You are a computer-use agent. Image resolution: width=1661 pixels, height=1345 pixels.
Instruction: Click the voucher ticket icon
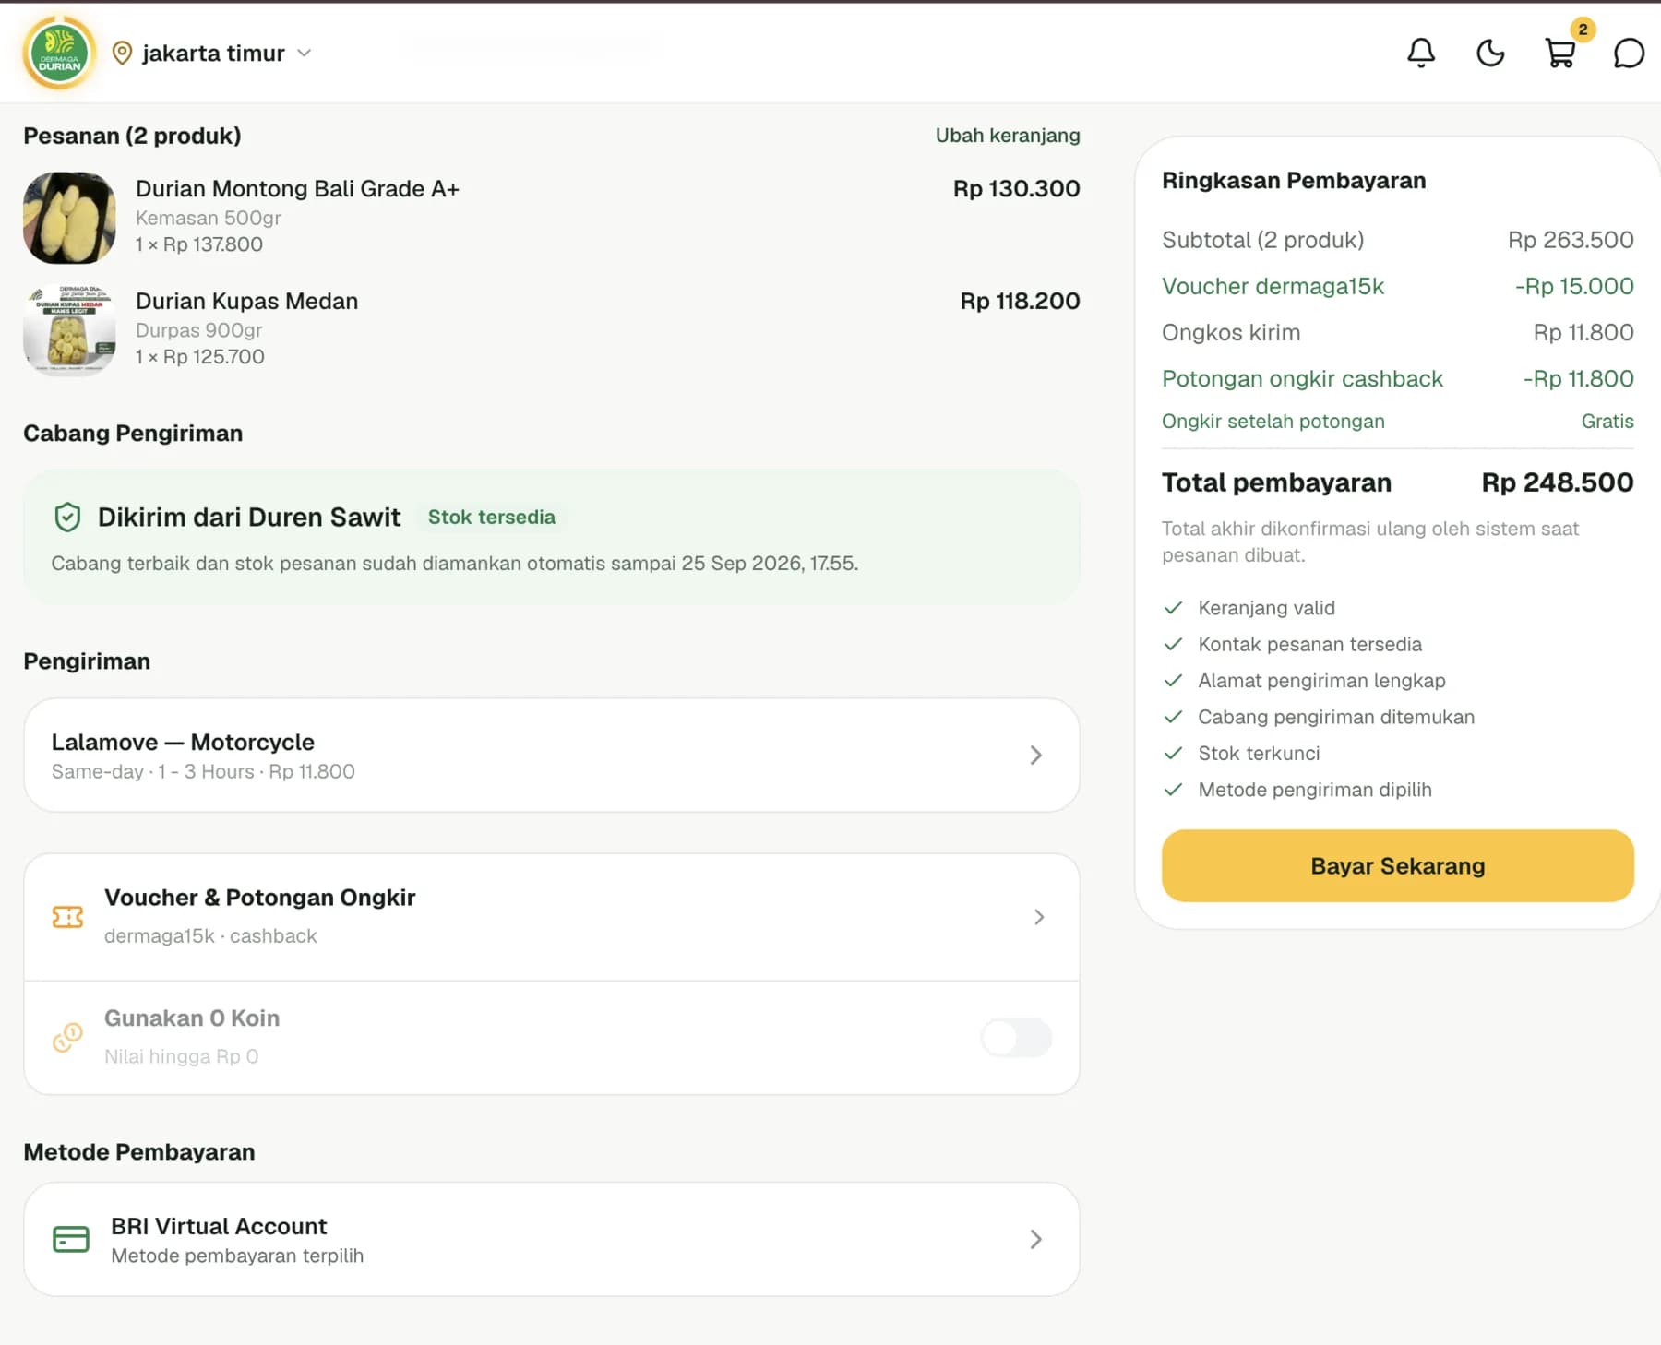coord(67,916)
